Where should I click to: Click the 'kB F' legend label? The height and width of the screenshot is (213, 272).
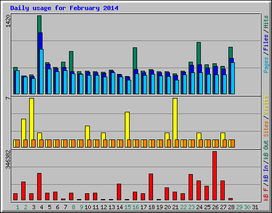coord(266,194)
